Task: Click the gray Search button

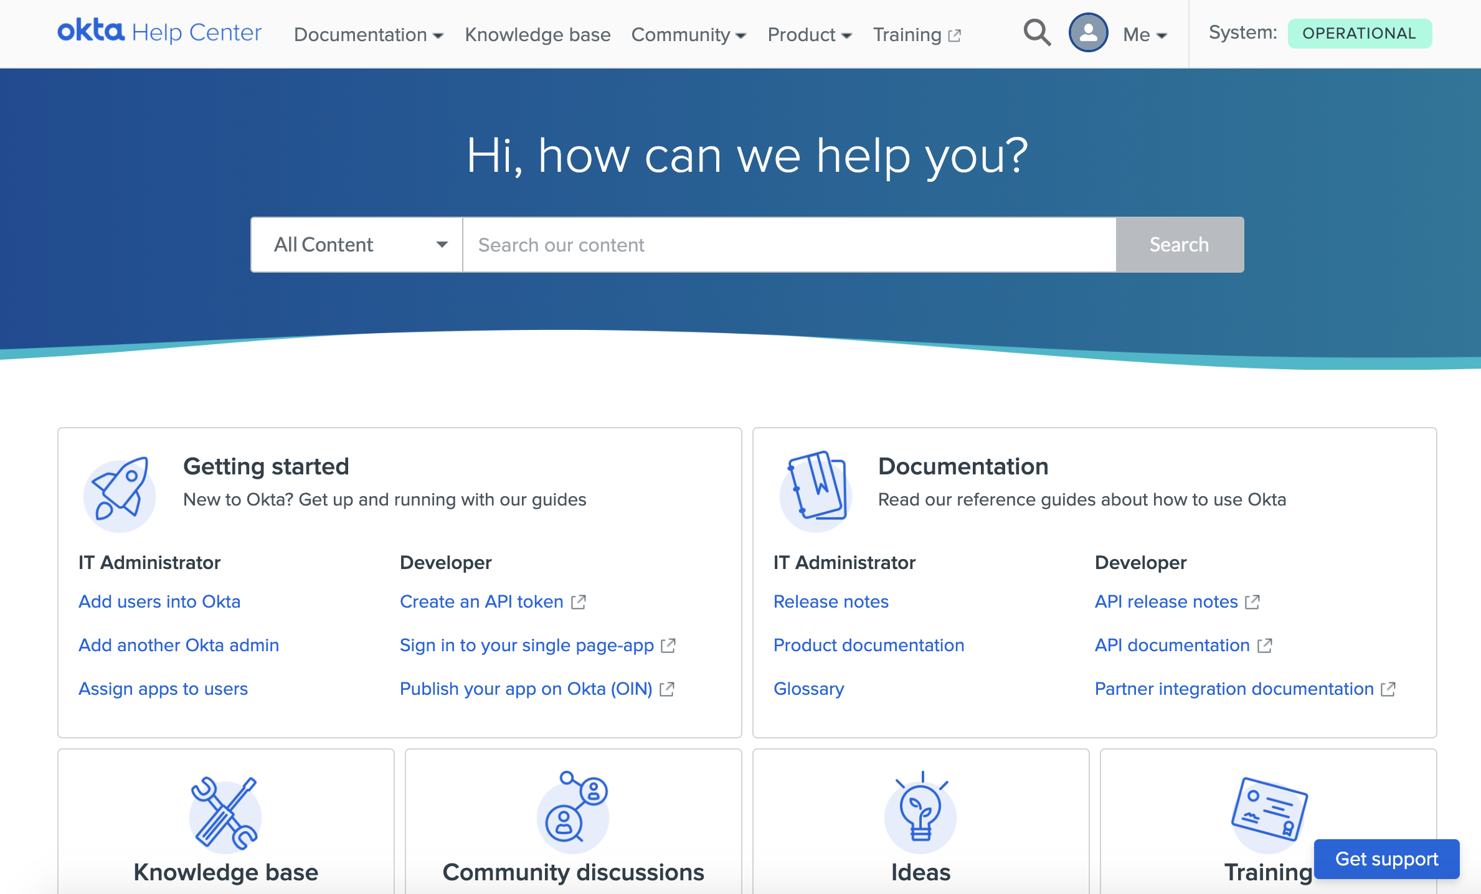Action: coord(1180,245)
